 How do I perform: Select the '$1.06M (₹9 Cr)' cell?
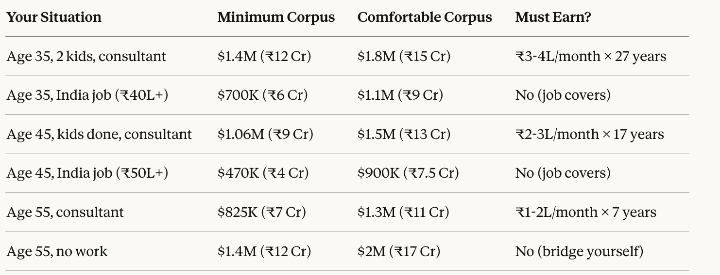(x=265, y=134)
